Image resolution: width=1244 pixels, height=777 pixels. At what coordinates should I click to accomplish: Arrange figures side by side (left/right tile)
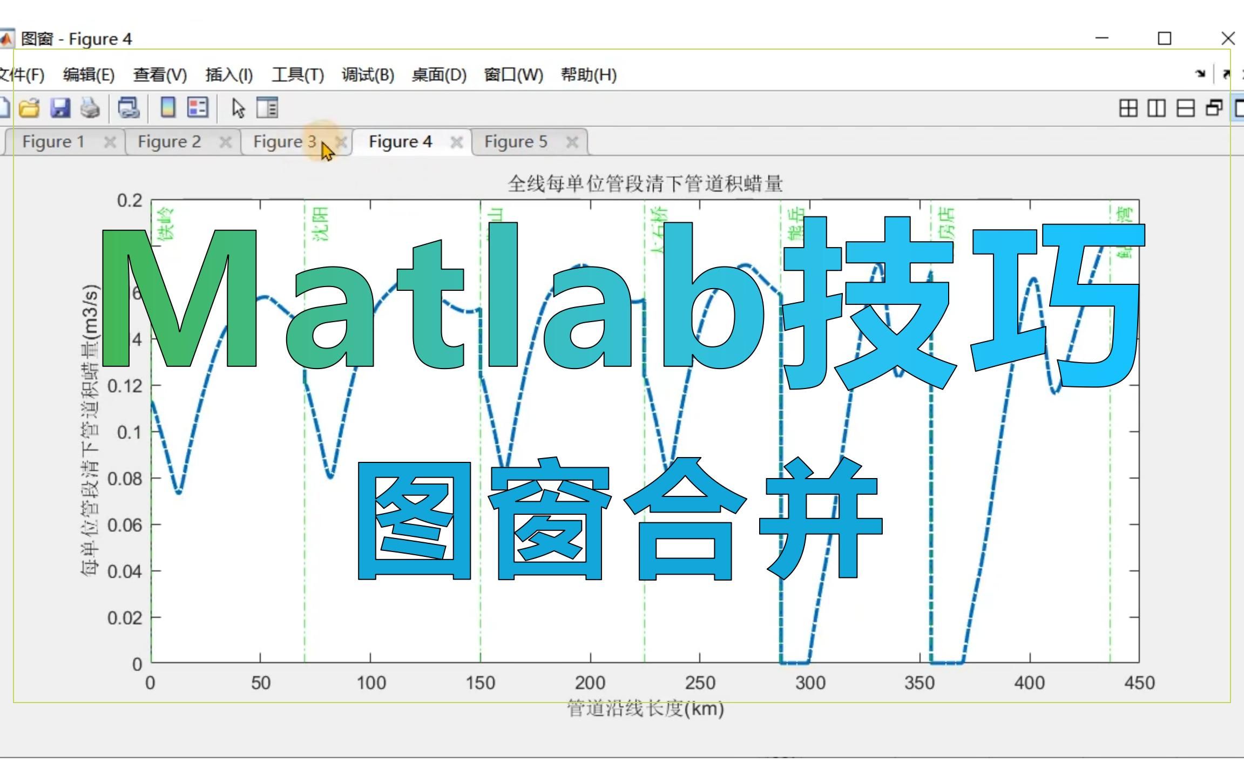1156,108
